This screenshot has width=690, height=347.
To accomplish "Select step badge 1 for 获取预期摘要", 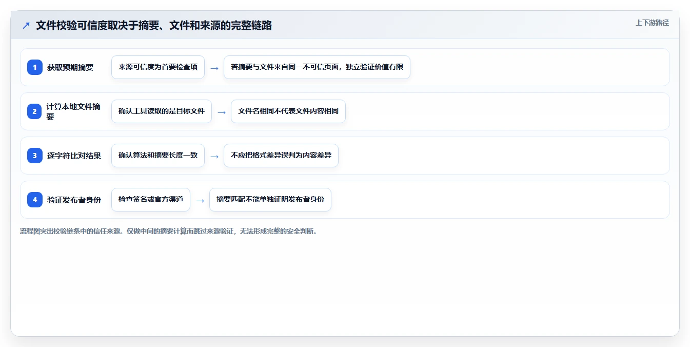I will click(35, 67).
